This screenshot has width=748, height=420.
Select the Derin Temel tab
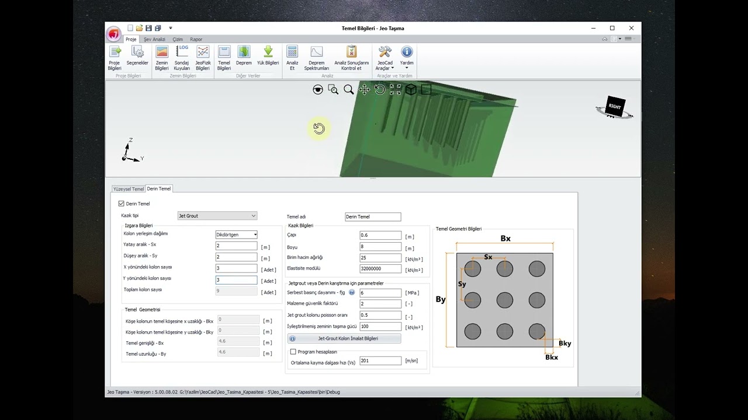click(x=159, y=188)
